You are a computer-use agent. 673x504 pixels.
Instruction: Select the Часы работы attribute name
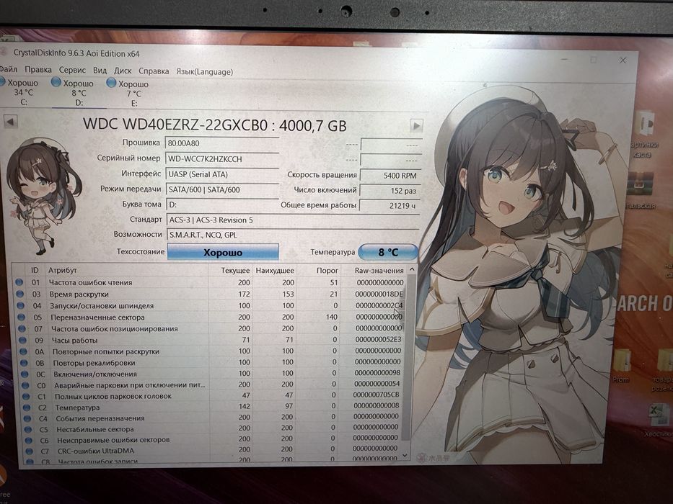pyautogui.click(x=75, y=341)
